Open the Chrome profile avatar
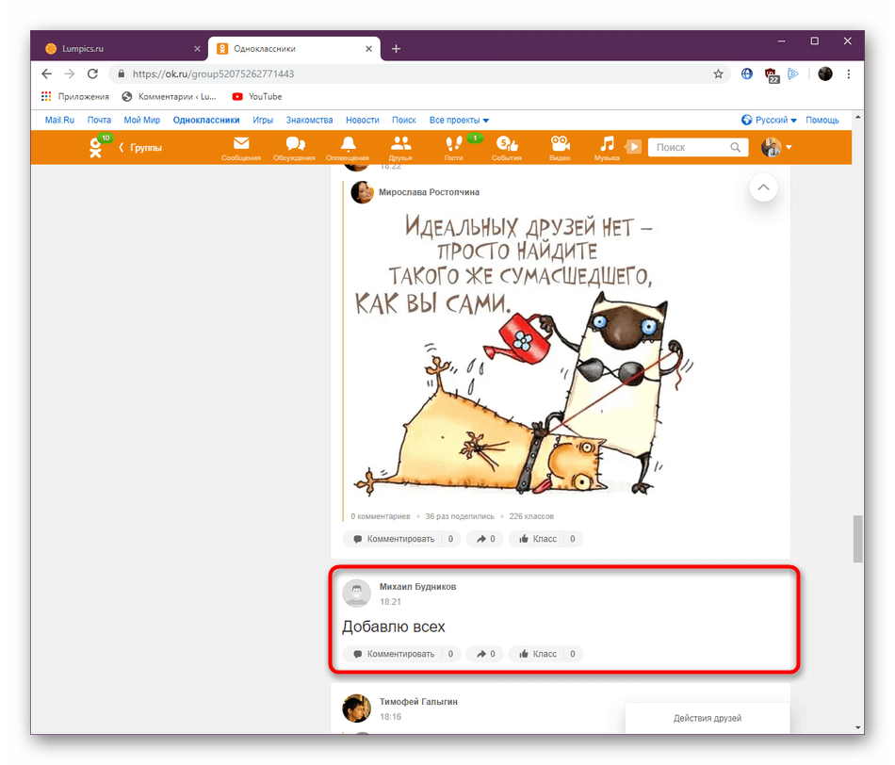Viewport: 895px width, 765px height. [824, 73]
